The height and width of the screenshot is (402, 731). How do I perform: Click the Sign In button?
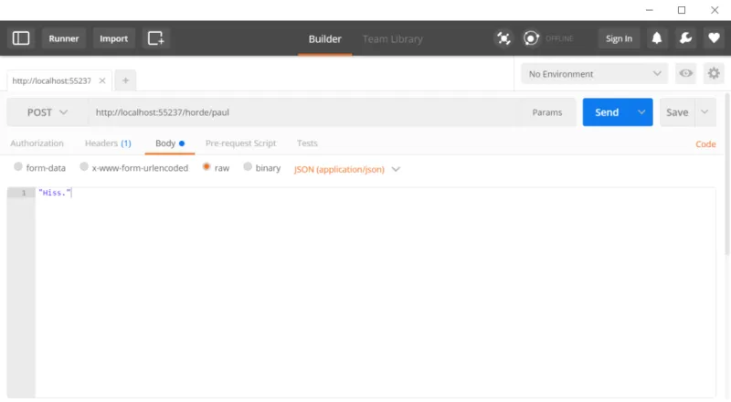(619, 38)
